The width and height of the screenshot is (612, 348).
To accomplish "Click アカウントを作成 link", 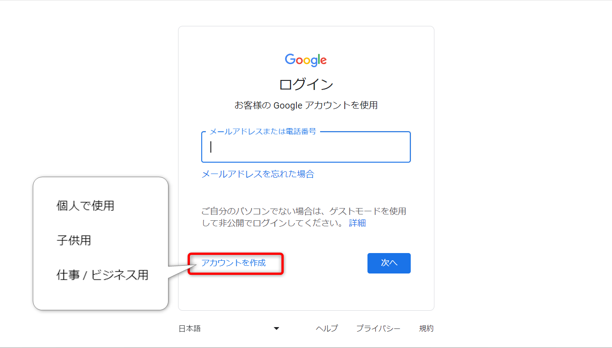I will click(x=233, y=263).
